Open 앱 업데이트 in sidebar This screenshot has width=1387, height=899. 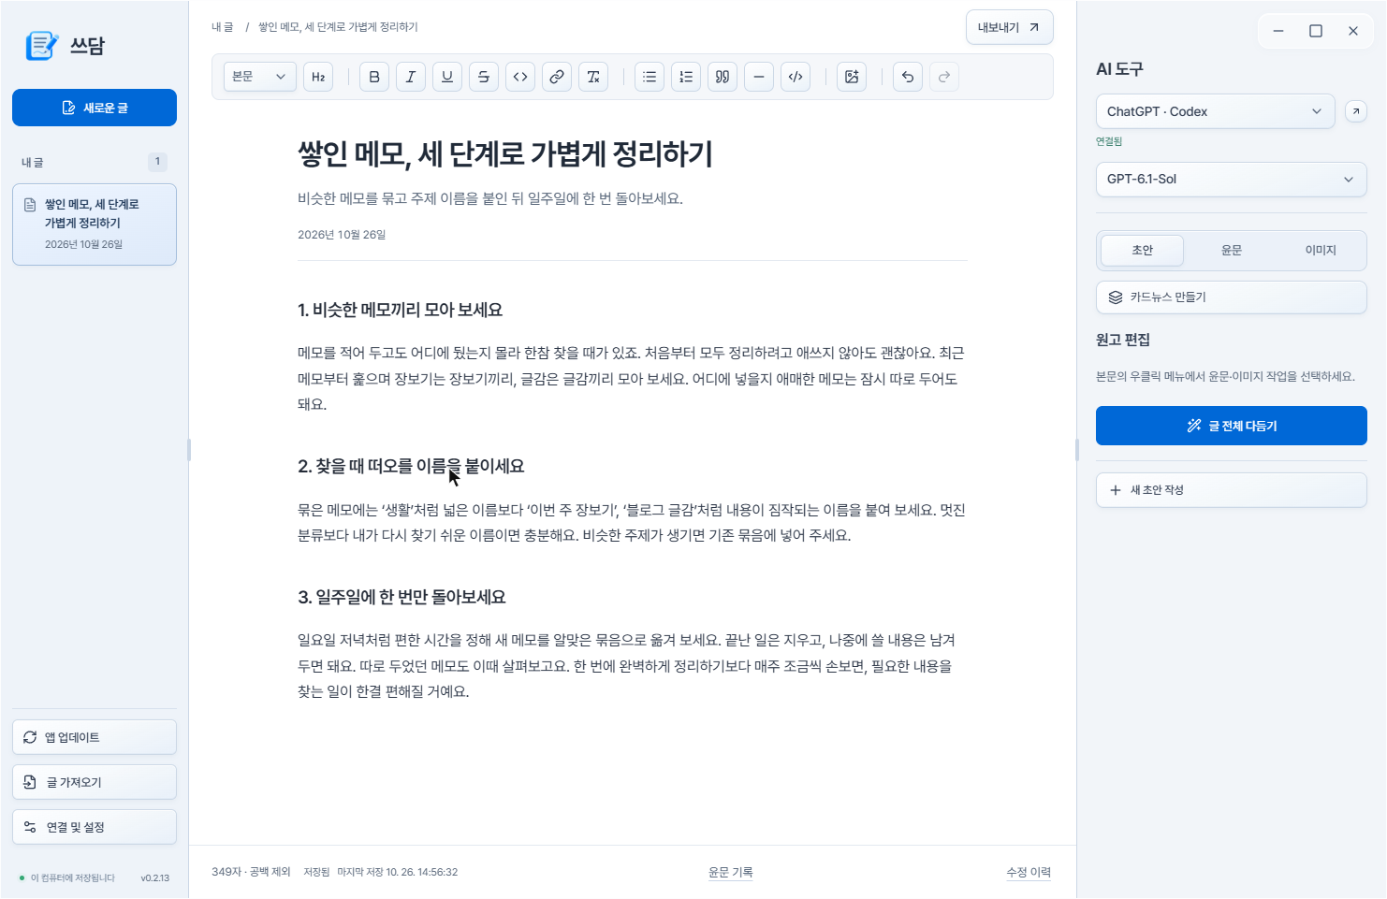tap(95, 737)
